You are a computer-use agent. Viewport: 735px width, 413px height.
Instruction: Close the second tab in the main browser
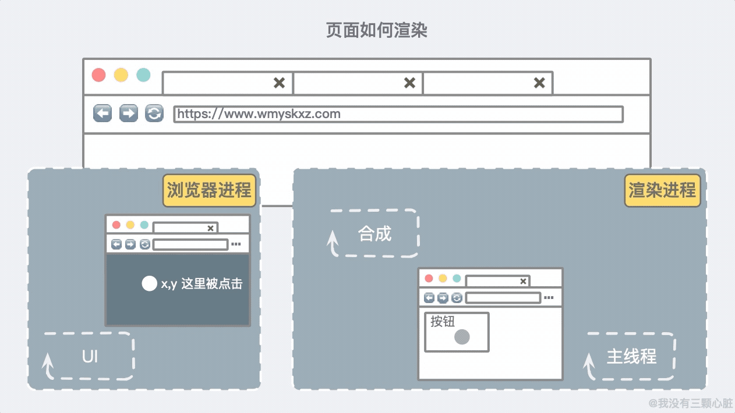(410, 83)
